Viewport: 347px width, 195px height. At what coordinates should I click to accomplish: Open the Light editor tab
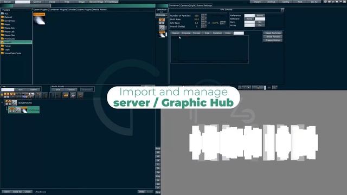(x=192, y=5)
